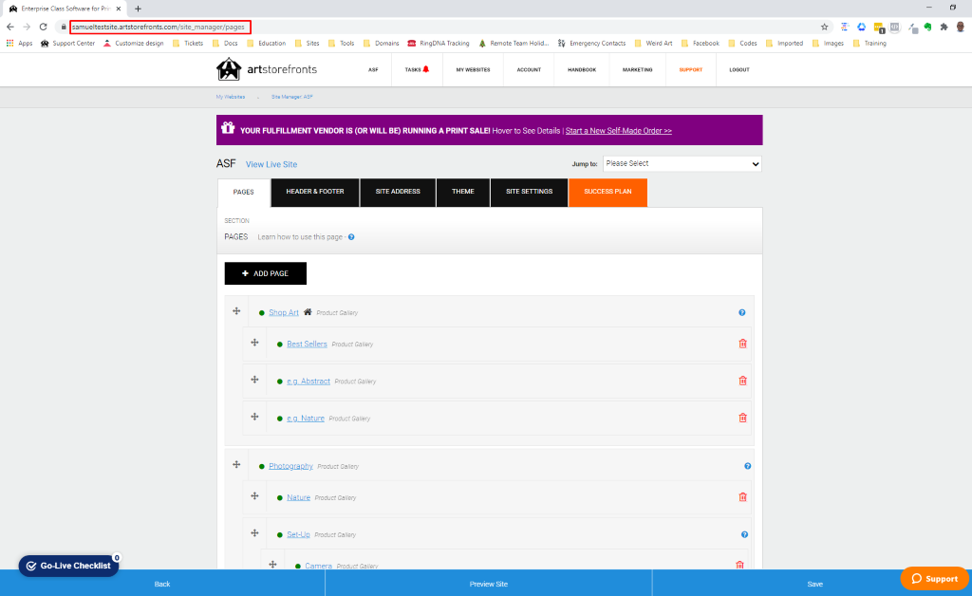Image resolution: width=972 pixels, height=596 pixels.
Task: Click the drag handle for e.g. Abstract
Action: pyautogui.click(x=254, y=380)
